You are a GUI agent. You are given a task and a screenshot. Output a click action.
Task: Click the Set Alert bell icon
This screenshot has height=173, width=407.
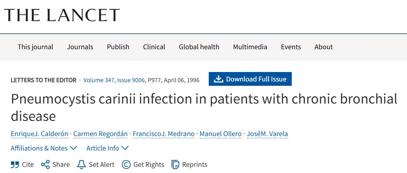click(x=82, y=165)
